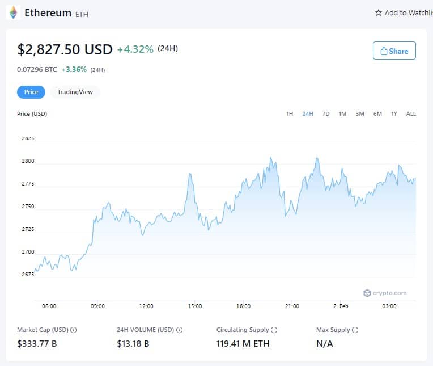The height and width of the screenshot is (366, 433).
Task: Click the 15:00 x-axis label
Action: point(195,306)
